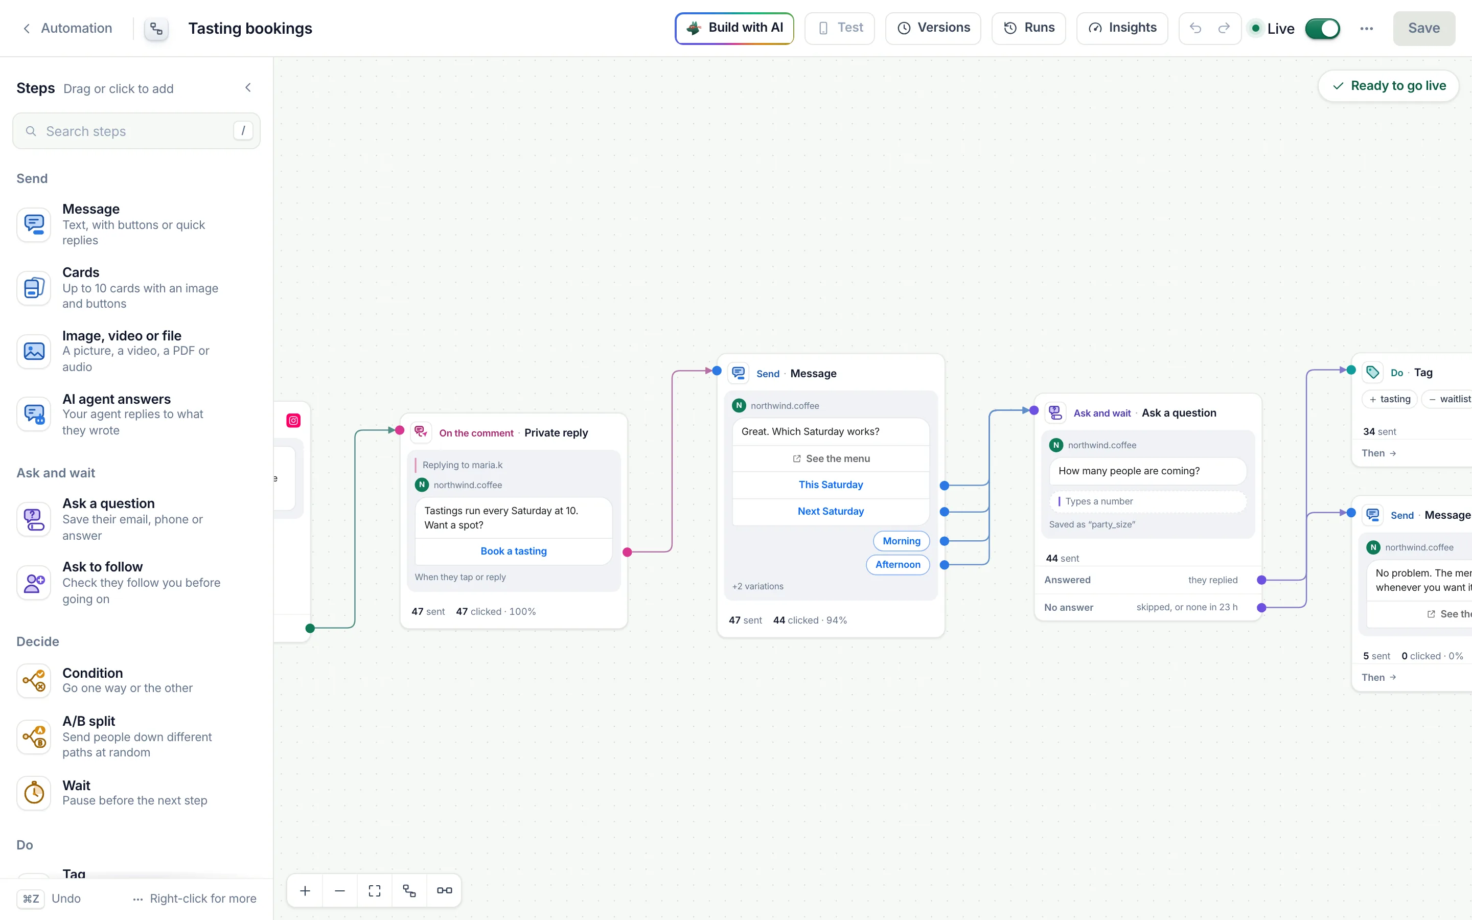
Task: Zoom in with the plus canvas control
Action: [x=305, y=890]
